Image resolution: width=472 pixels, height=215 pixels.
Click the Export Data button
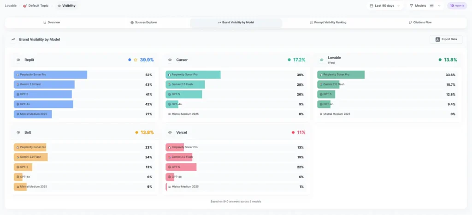tap(446, 39)
